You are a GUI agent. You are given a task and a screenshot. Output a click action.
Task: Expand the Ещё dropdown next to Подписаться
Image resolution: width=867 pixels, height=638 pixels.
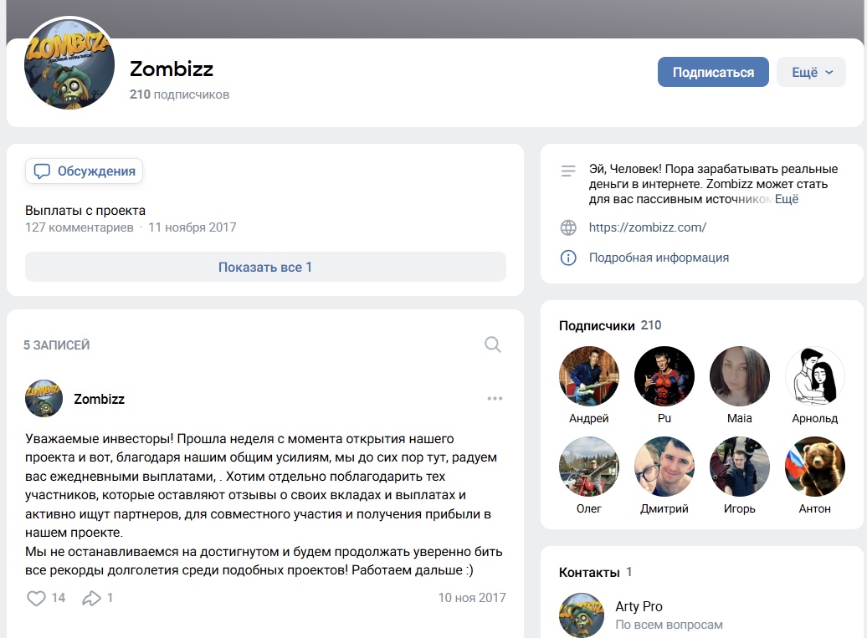810,72
